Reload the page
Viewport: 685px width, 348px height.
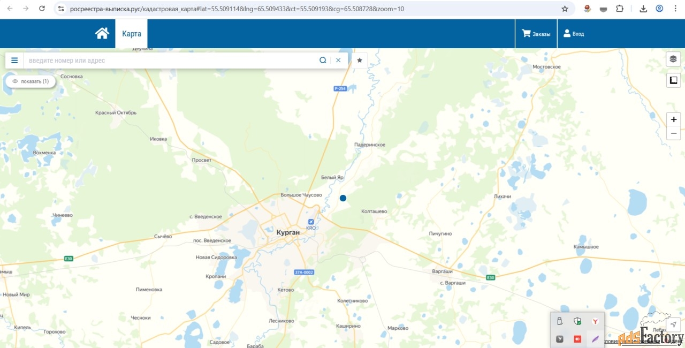[x=42, y=9]
